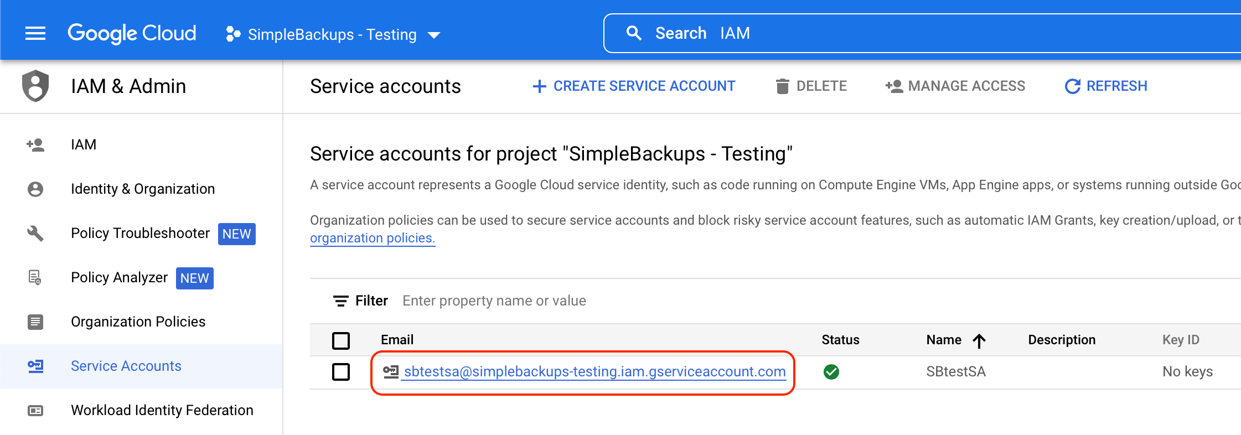Select Service Accounts in the sidebar
Screen dimensions: 1241x435
pos(141,366)
